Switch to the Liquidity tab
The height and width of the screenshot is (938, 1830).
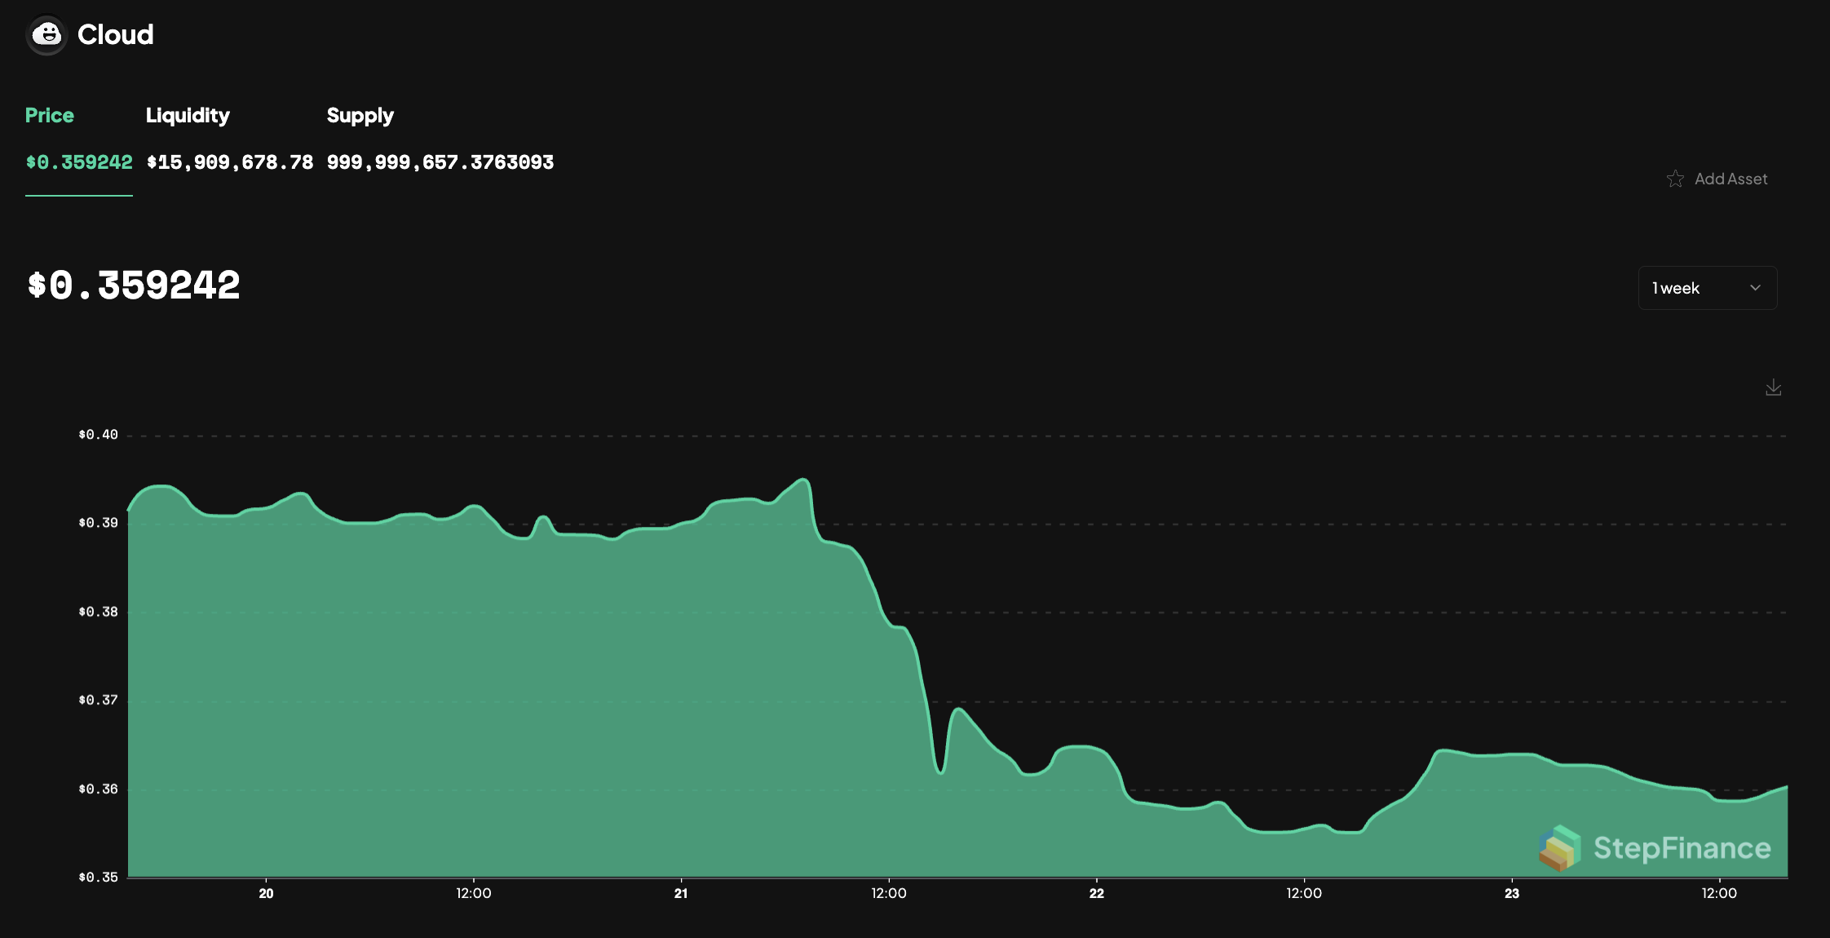(188, 115)
